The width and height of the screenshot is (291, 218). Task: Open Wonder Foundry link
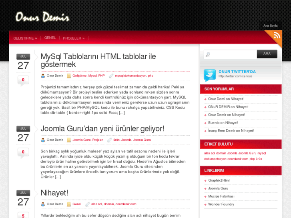[x=221, y=204]
